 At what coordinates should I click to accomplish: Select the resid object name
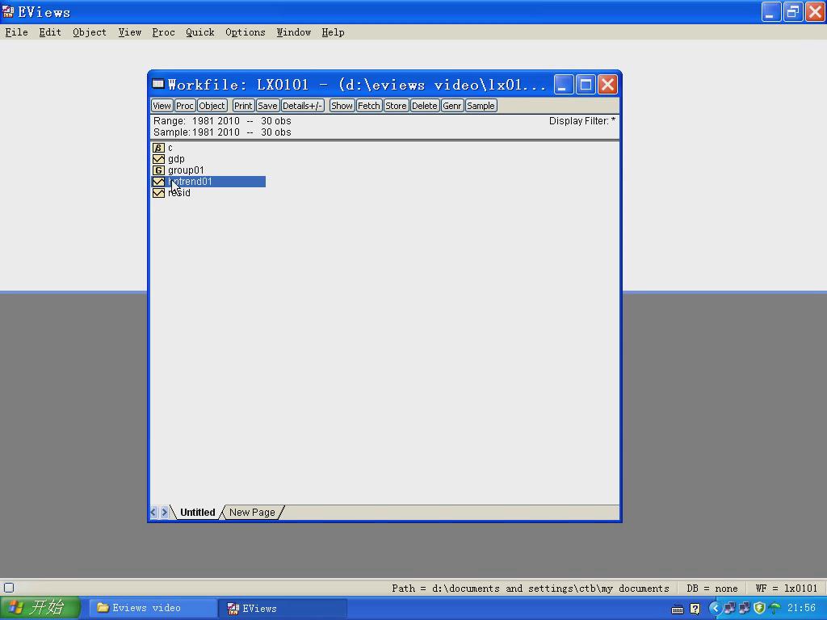(179, 193)
